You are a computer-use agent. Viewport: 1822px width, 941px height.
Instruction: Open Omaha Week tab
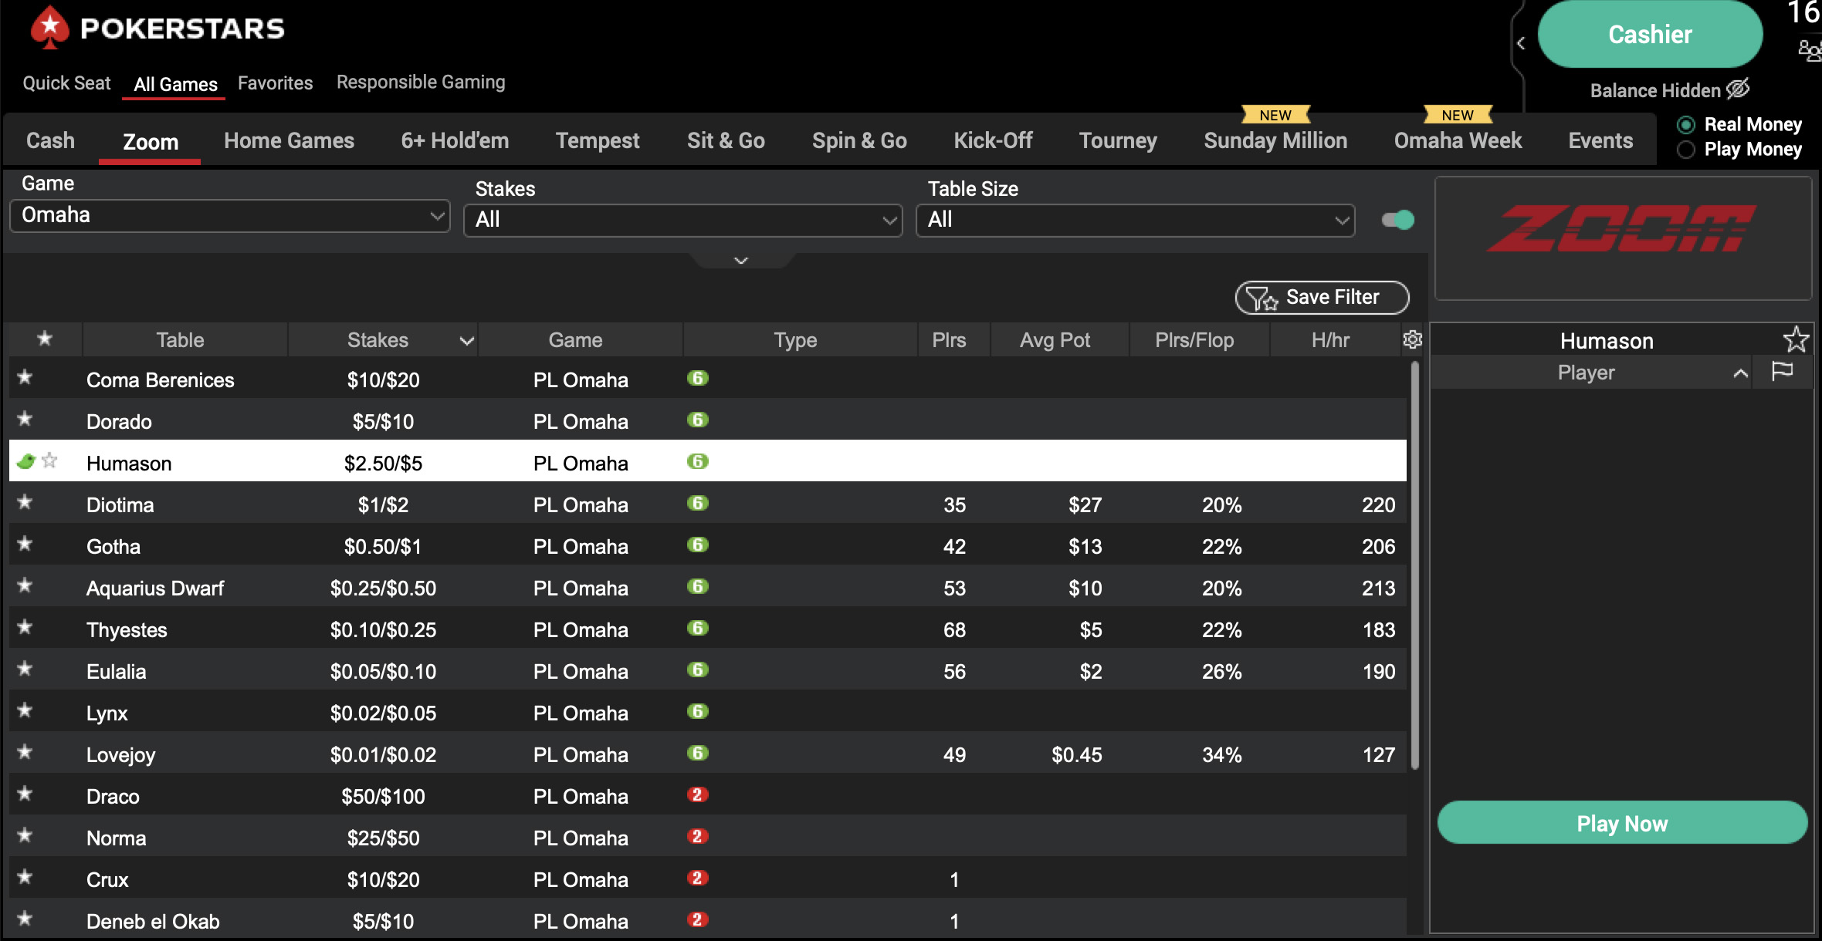click(x=1458, y=140)
